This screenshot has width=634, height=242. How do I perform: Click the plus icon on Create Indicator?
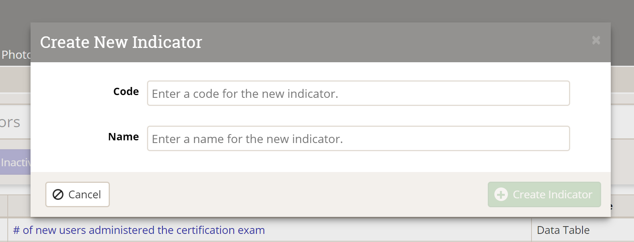(501, 194)
